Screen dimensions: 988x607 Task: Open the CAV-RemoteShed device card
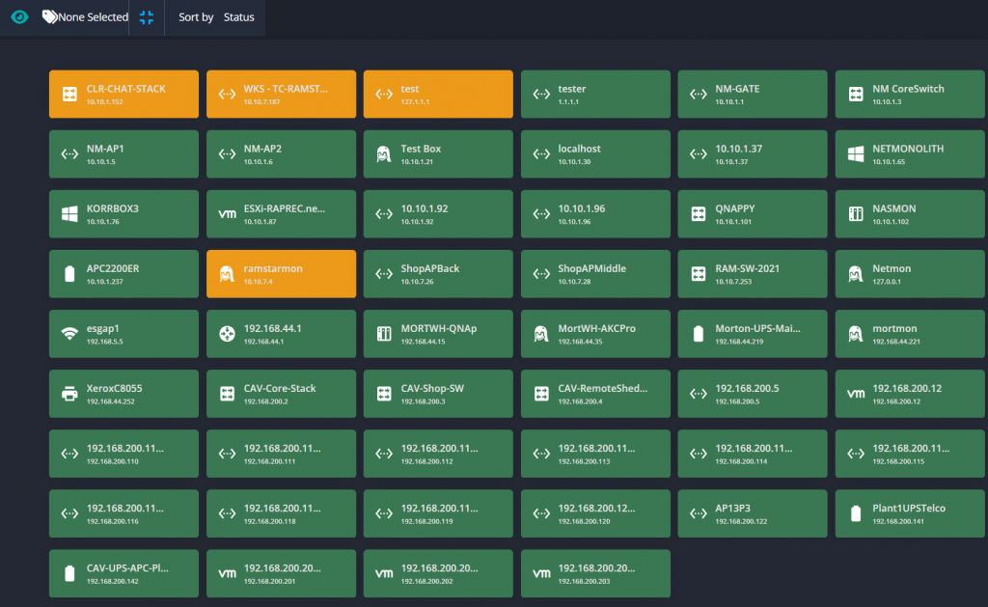595,394
